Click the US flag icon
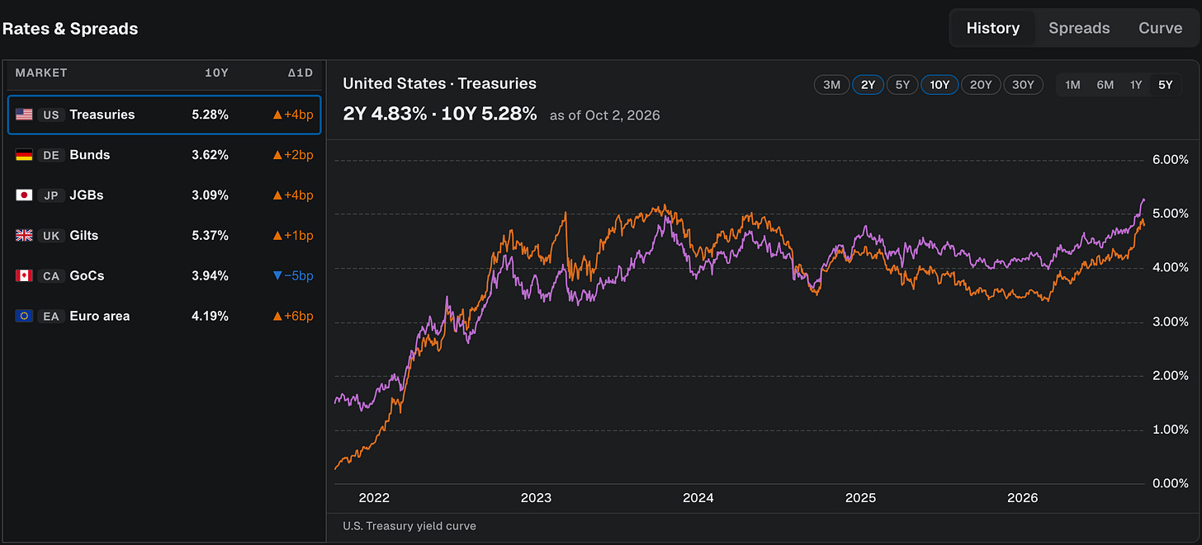 coord(24,115)
